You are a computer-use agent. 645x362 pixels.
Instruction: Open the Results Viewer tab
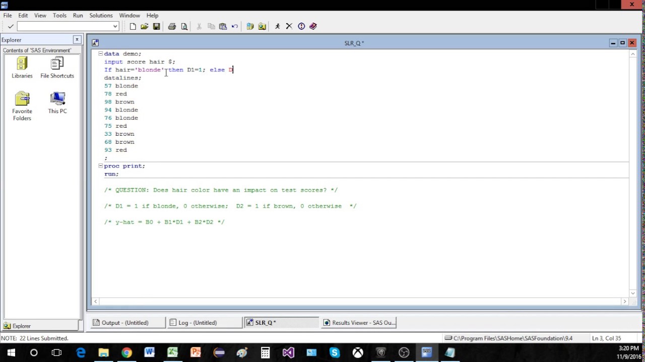359,323
